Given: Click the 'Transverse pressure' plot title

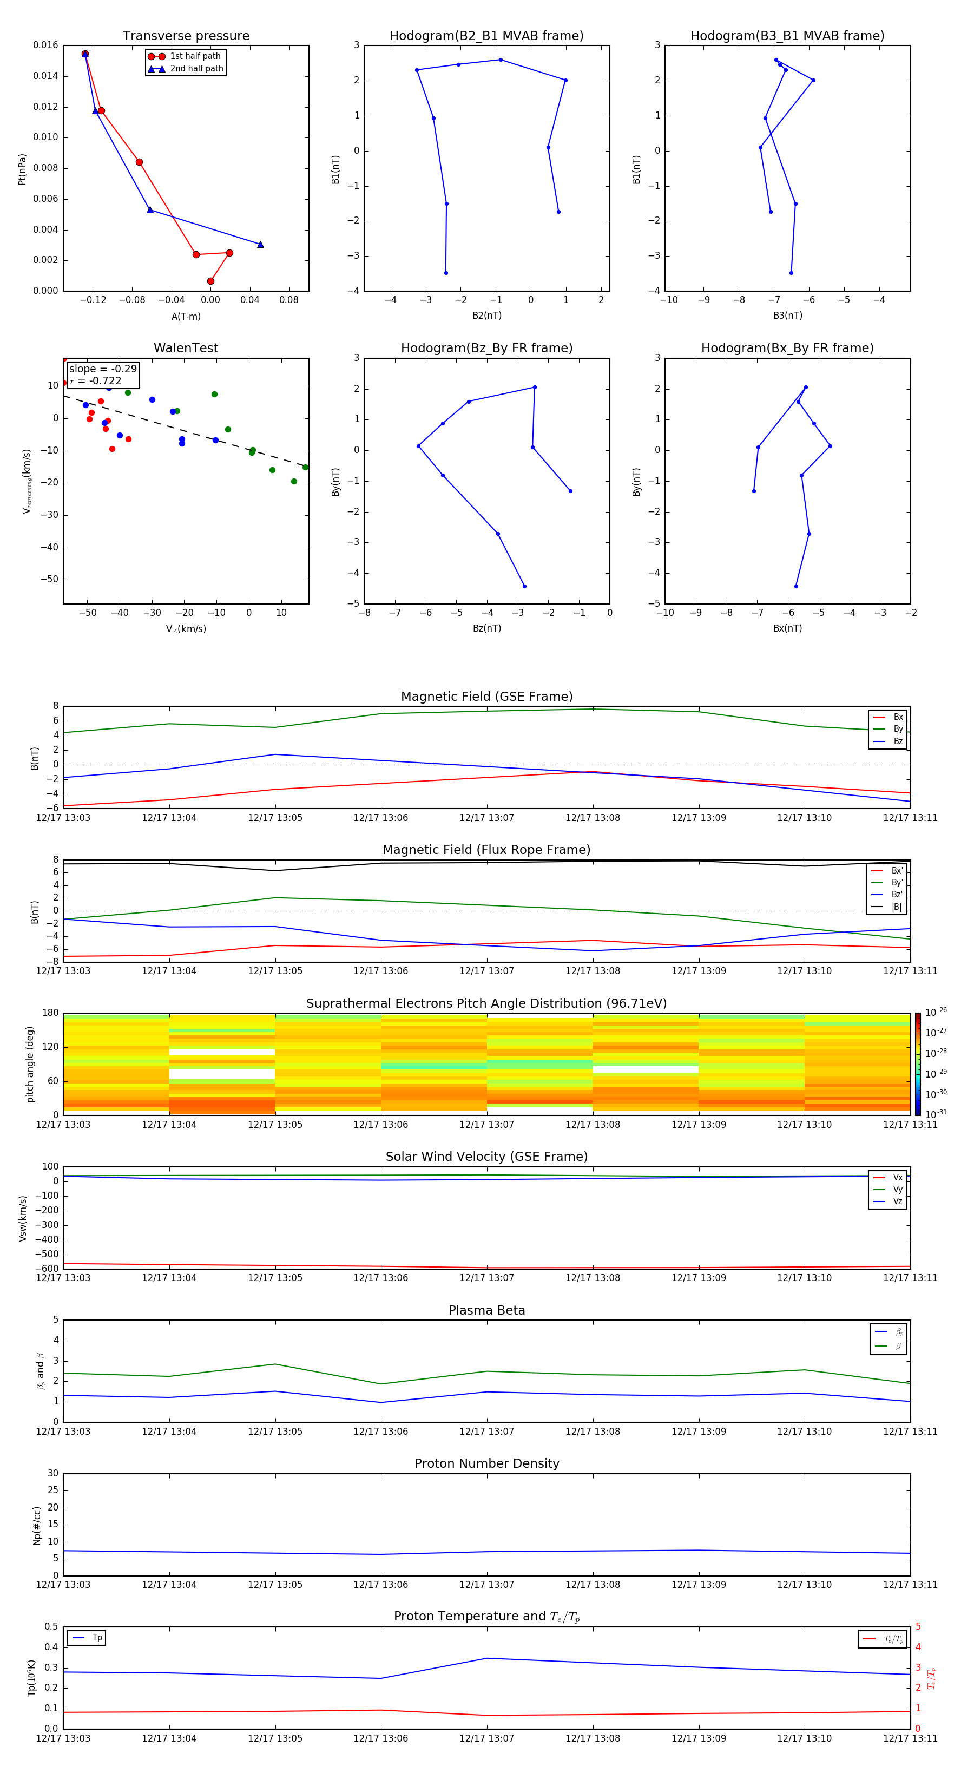Looking at the screenshot, I should (186, 36).
